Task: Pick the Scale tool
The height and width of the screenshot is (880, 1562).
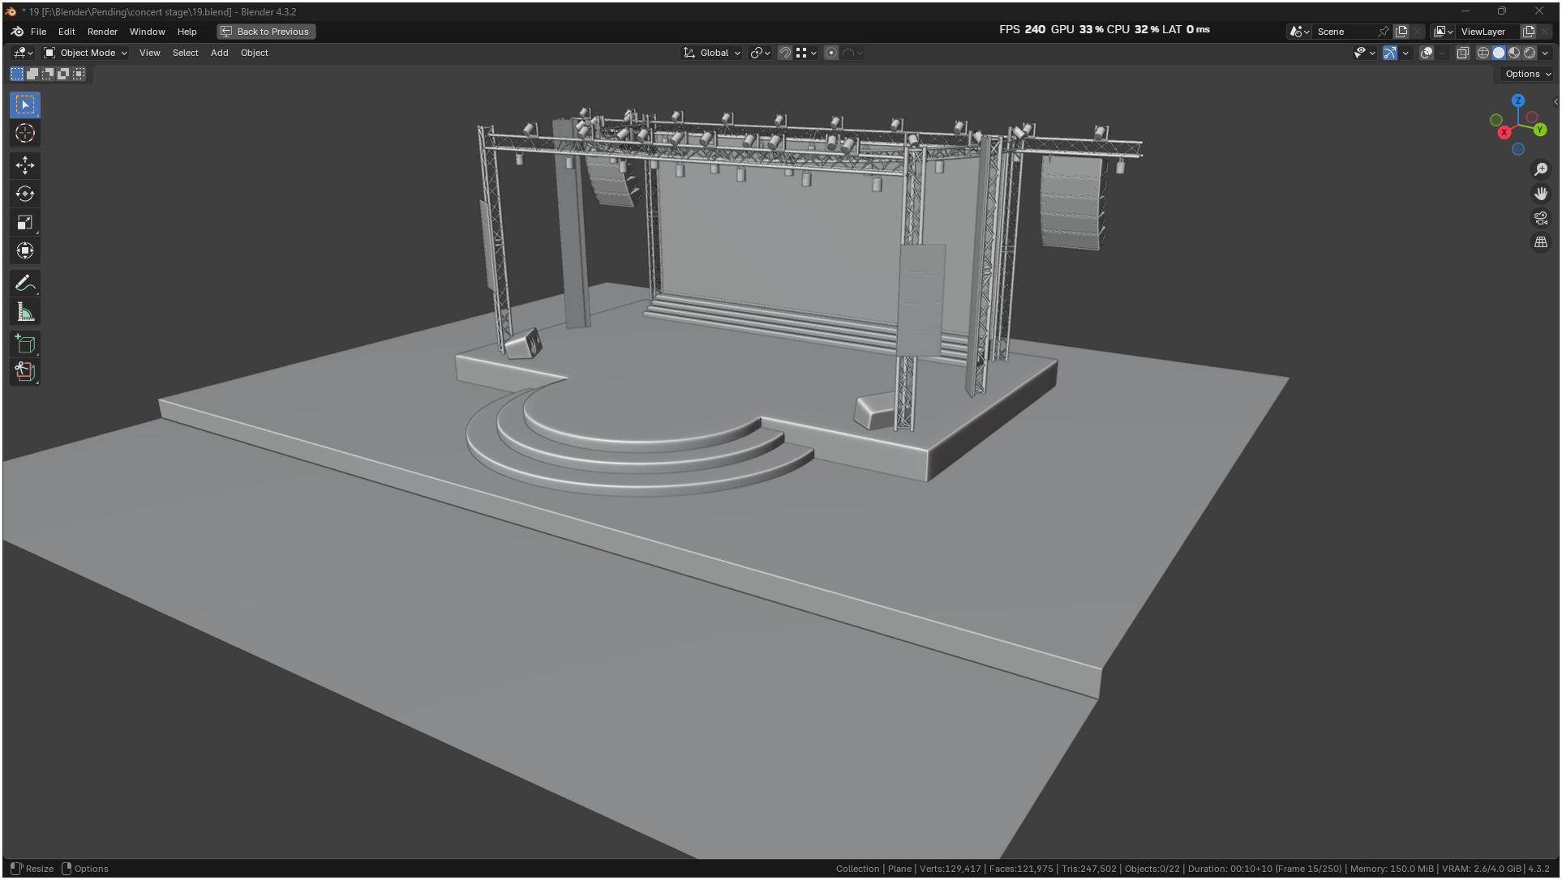Action: [x=25, y=222]
